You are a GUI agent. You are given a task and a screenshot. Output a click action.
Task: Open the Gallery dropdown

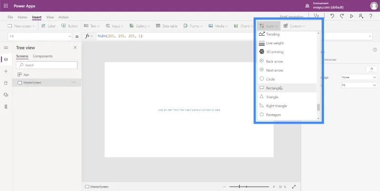139,26
